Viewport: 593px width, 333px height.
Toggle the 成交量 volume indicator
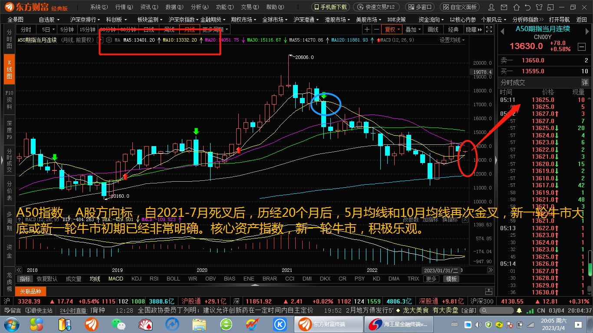click(x=73, y=279)
